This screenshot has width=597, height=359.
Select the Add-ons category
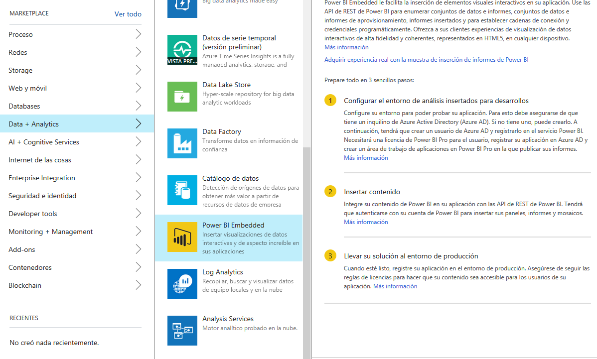77,249
